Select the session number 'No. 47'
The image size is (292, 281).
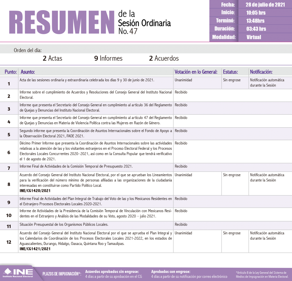point(128,31)
